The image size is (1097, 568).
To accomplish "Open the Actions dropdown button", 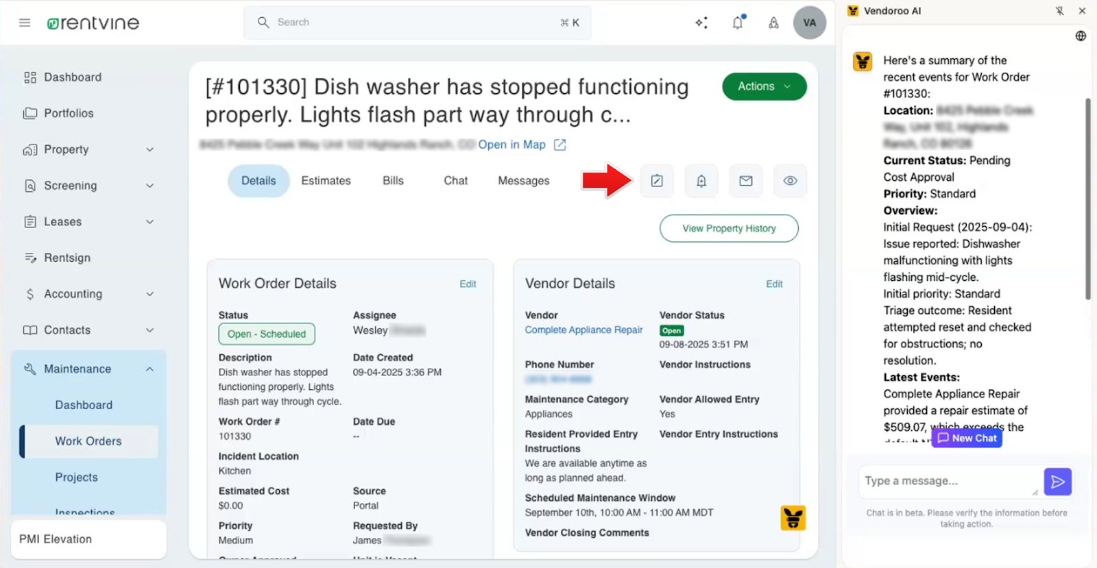I will point(764,86).
